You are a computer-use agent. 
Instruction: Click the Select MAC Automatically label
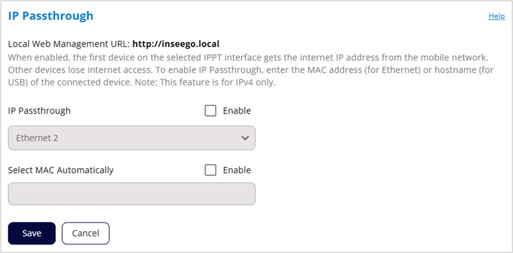(61, 170)
